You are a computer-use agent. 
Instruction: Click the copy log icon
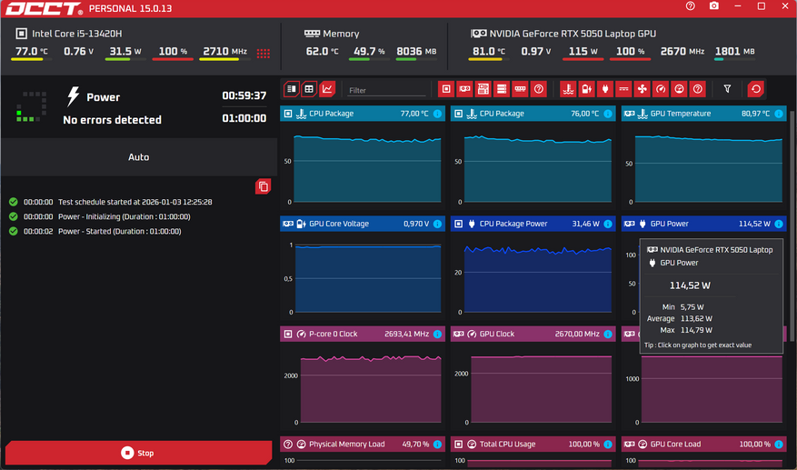point(263,186)
